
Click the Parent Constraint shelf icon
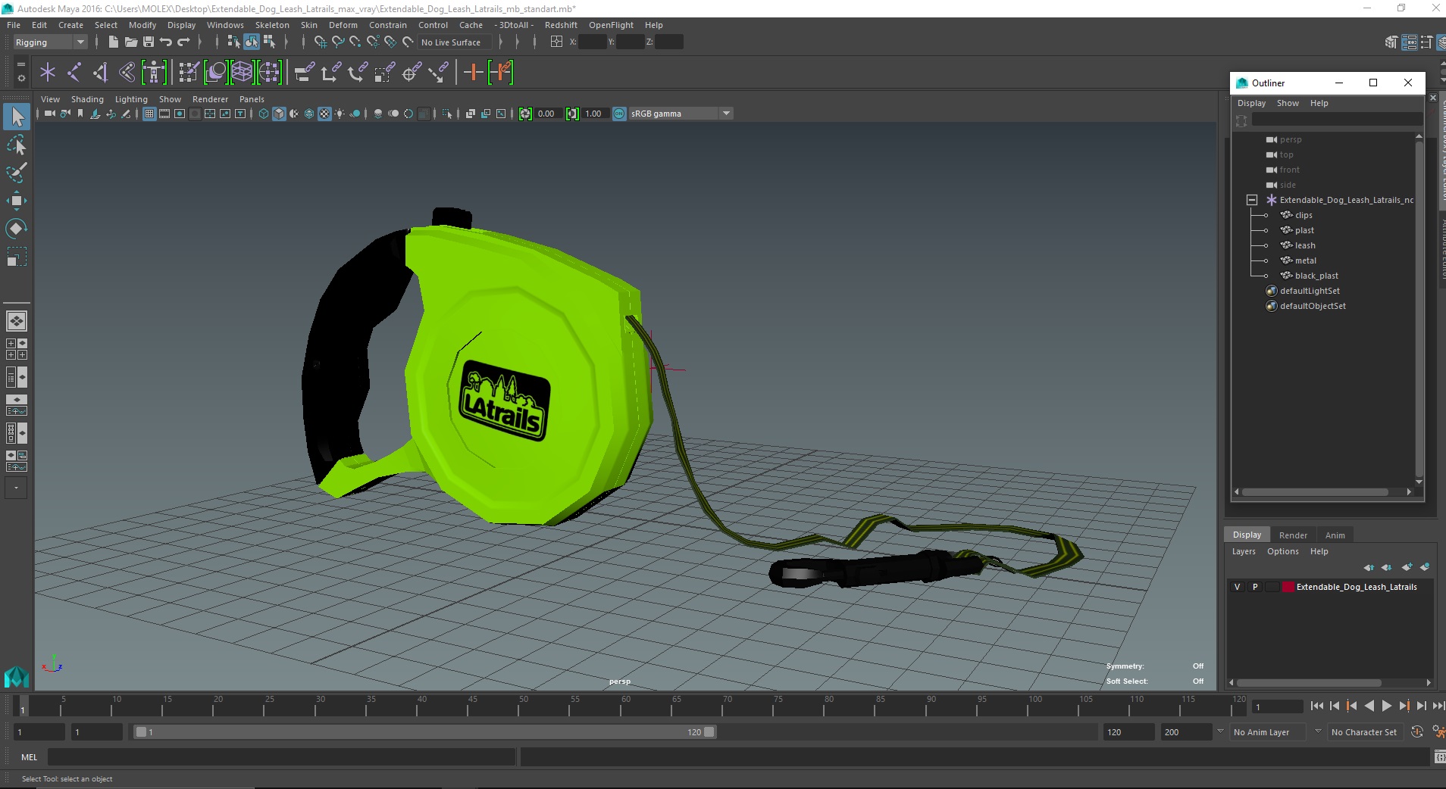[305, 73]
